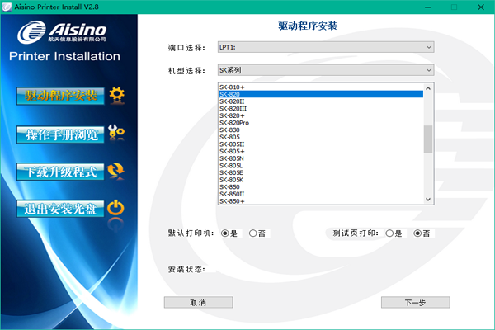Click the model list scrollbar thumb
This screenshot has width=495, height=330.
click(x=428, y=139)
